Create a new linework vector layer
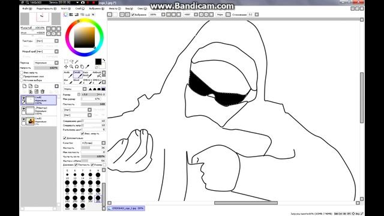The image size is (384, 216). point(31,86)
